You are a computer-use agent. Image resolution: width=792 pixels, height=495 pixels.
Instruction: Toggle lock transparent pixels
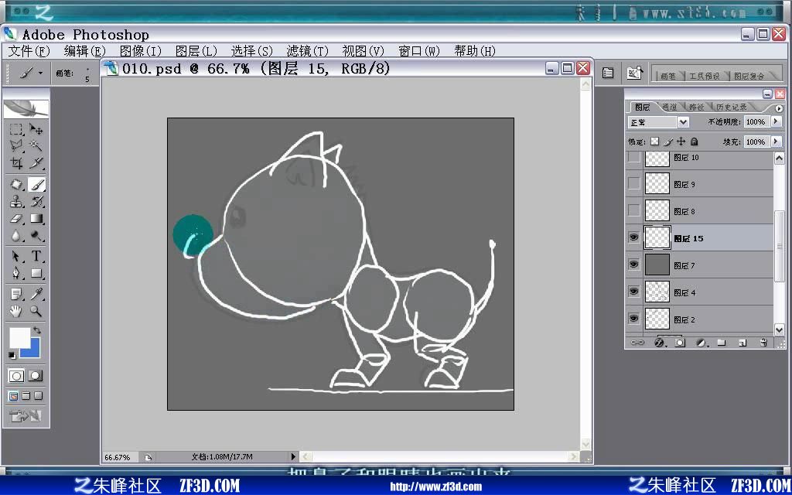pos(654,142)
